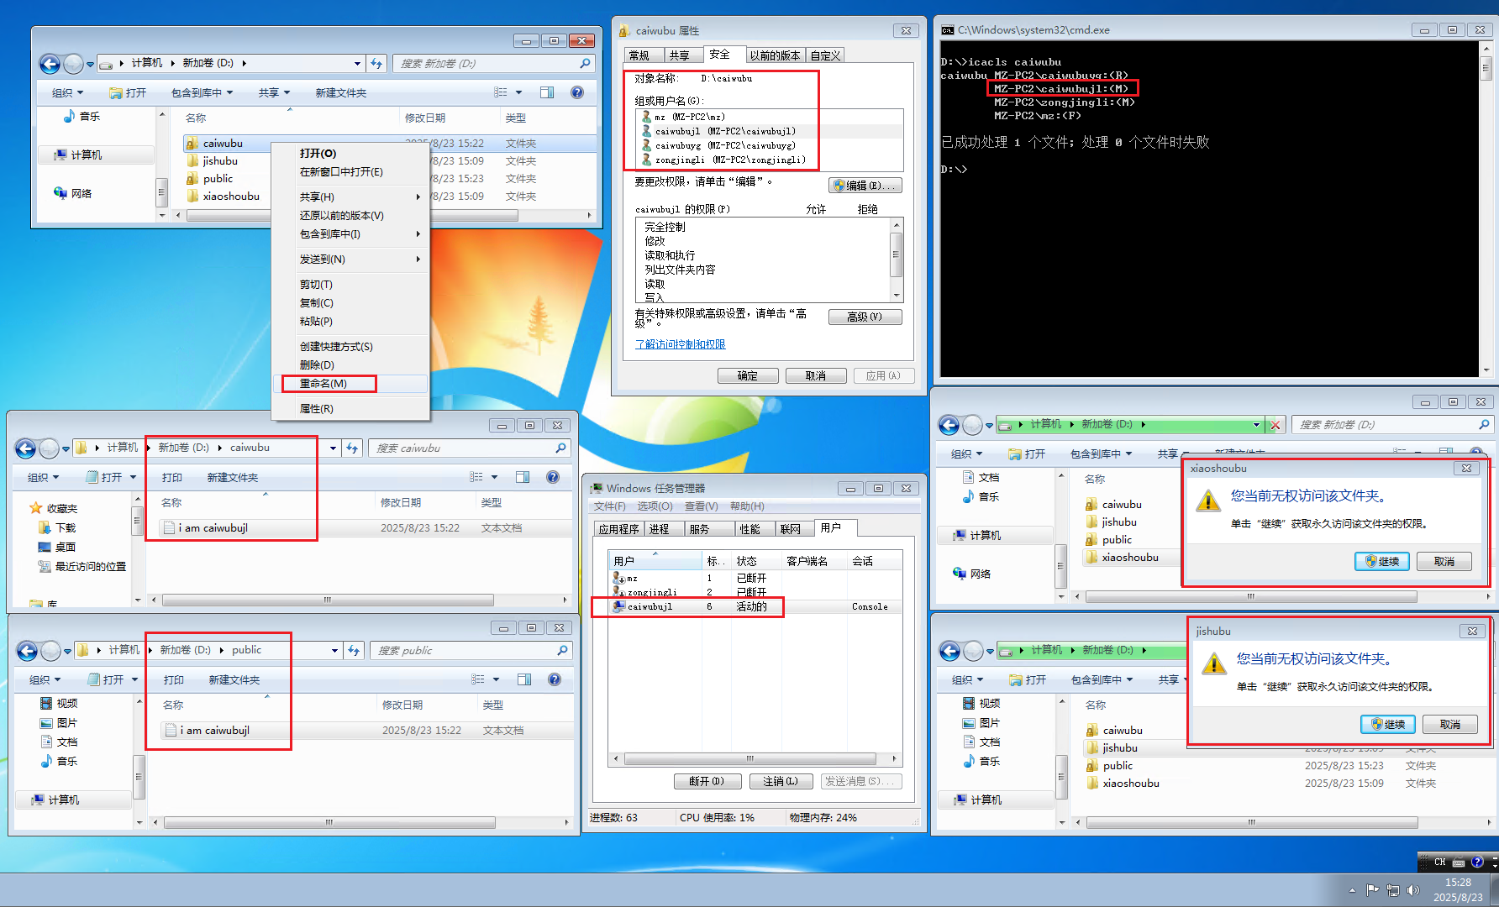The image size is (1499, 907).
Task: Toggle preview pane in the public folder Explorer window
Action: (524, 679)
